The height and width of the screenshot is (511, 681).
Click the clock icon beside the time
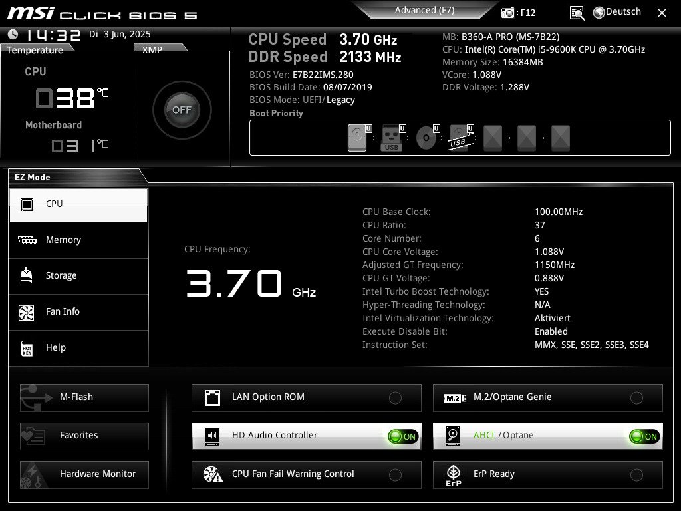point(13,34)
